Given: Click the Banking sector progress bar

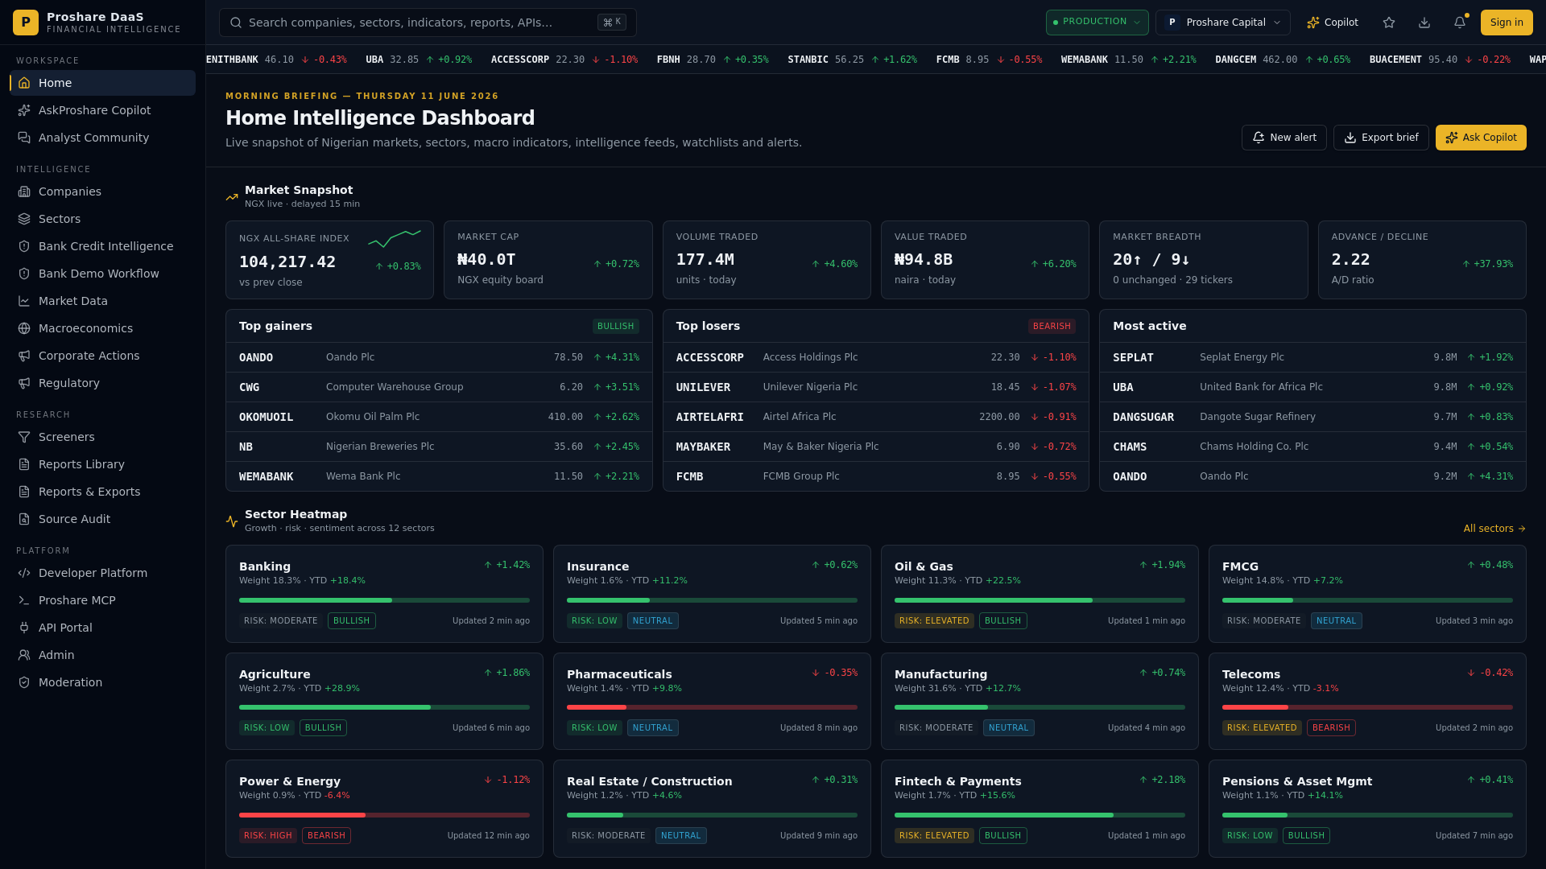Looking at the screenshot, I should tap(384, 600).
